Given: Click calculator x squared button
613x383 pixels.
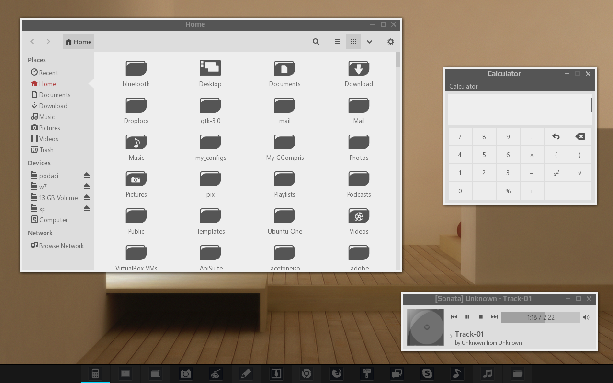Looking at the screenshot, I should (x=556, y=173).
